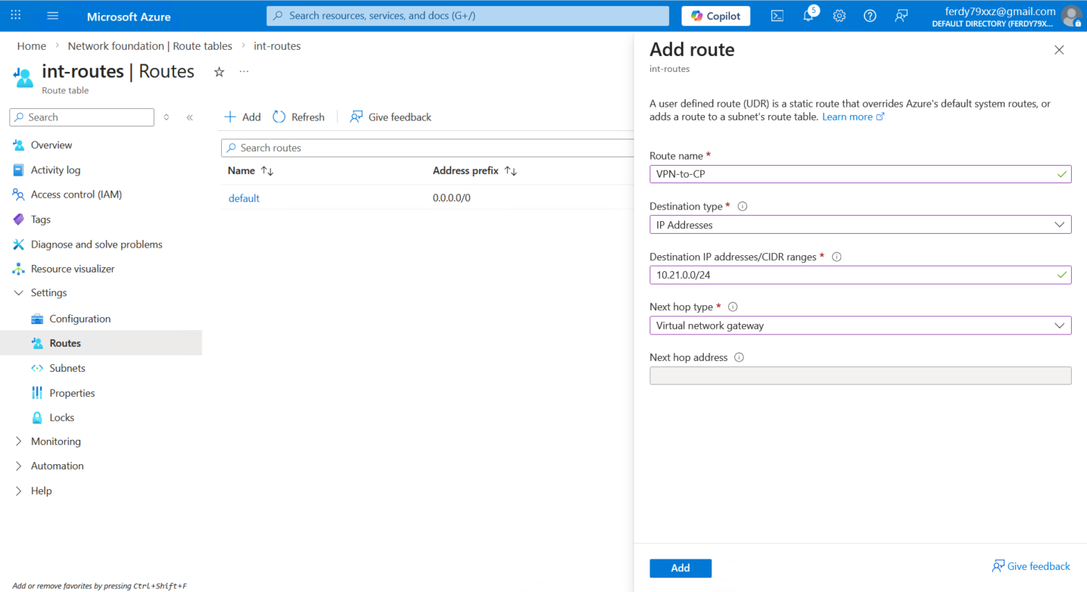Open the Cloud Shell icon in header
1087x592 pixels.
[777, 16]
